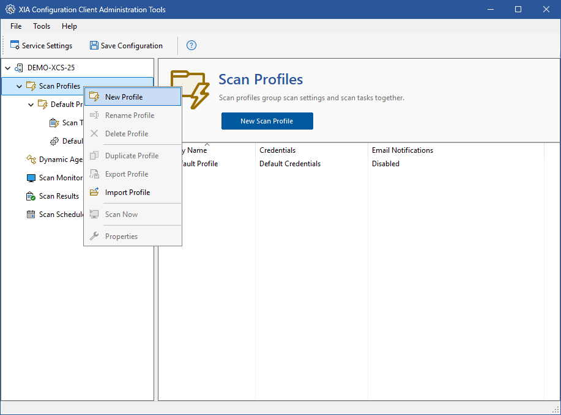Viewport: 561px width, 415px height.
Task: Click the Service Settings toolbar icon
Action: (x=15, y=45)
